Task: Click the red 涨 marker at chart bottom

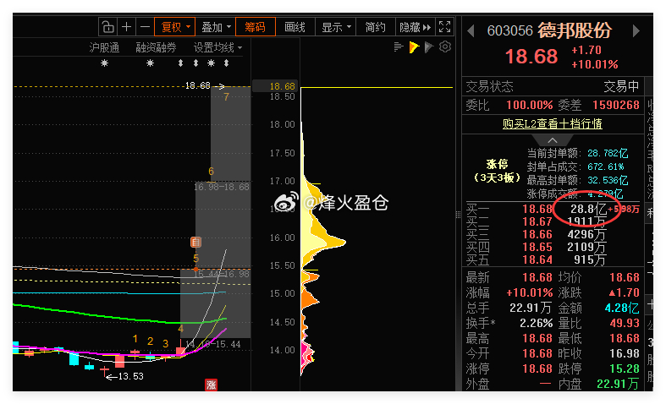Action: pyautogui.click(x=211, y=385)
